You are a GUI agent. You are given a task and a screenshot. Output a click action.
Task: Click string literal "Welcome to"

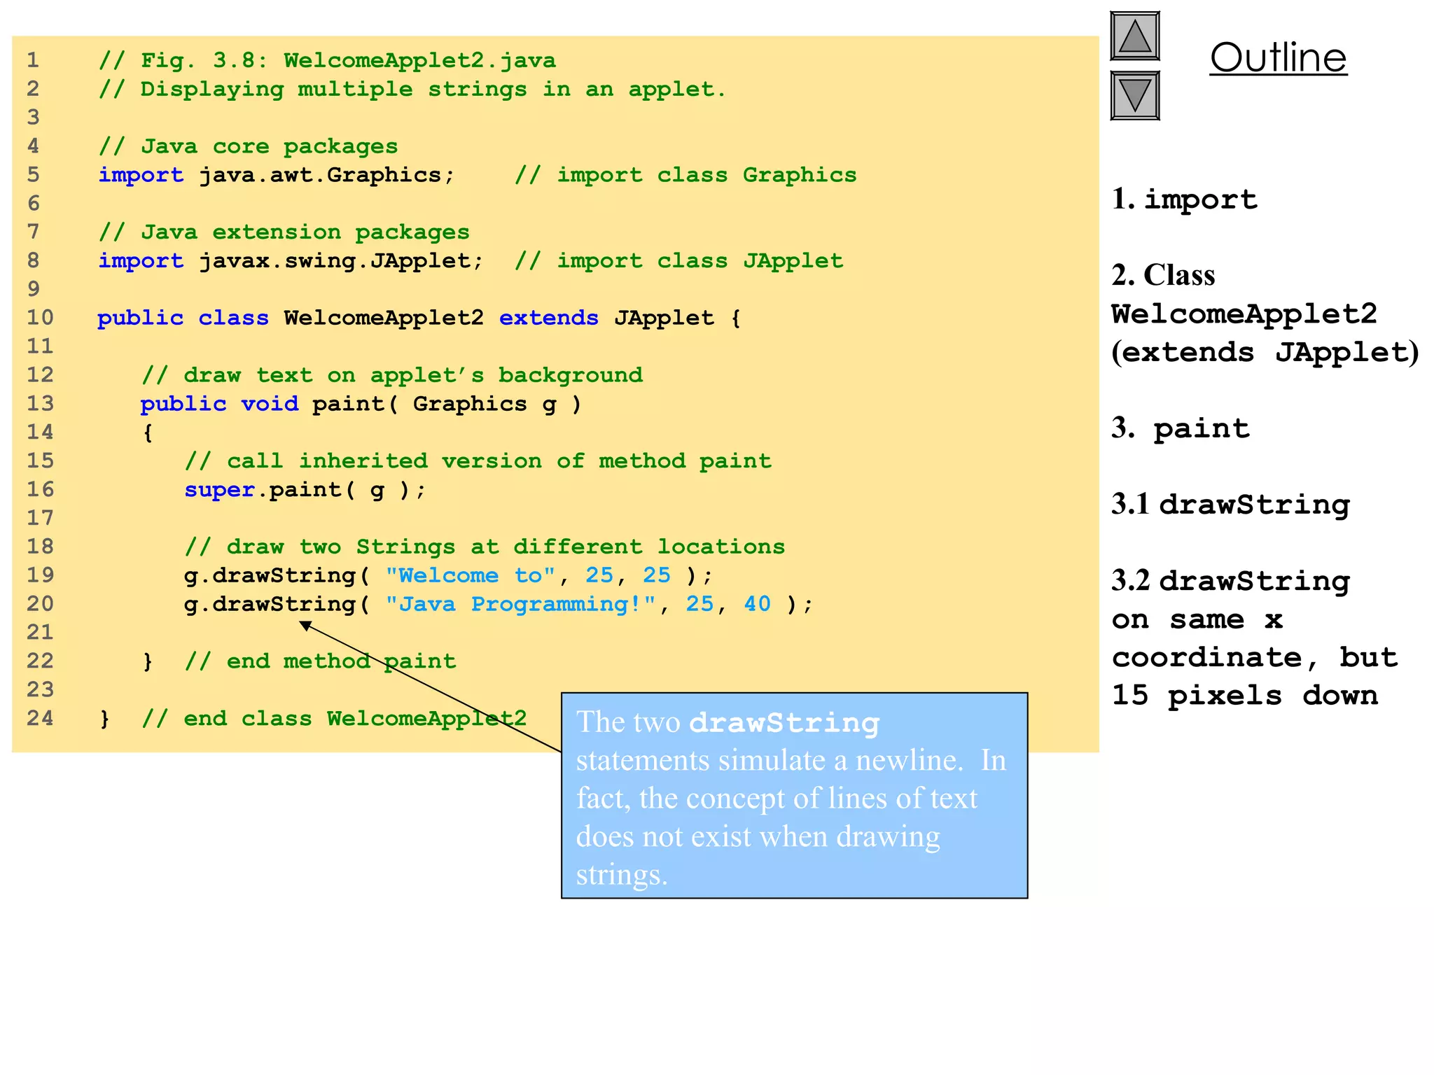(x=470, y=576)
